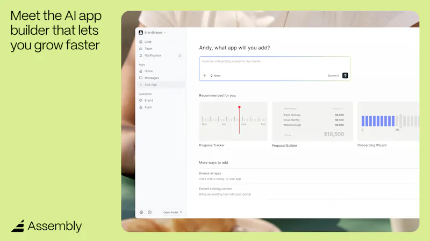Screen dimensions: 430x241
Task: Select the Proposal Builder card thumbnail
Action: click(312, 122)
